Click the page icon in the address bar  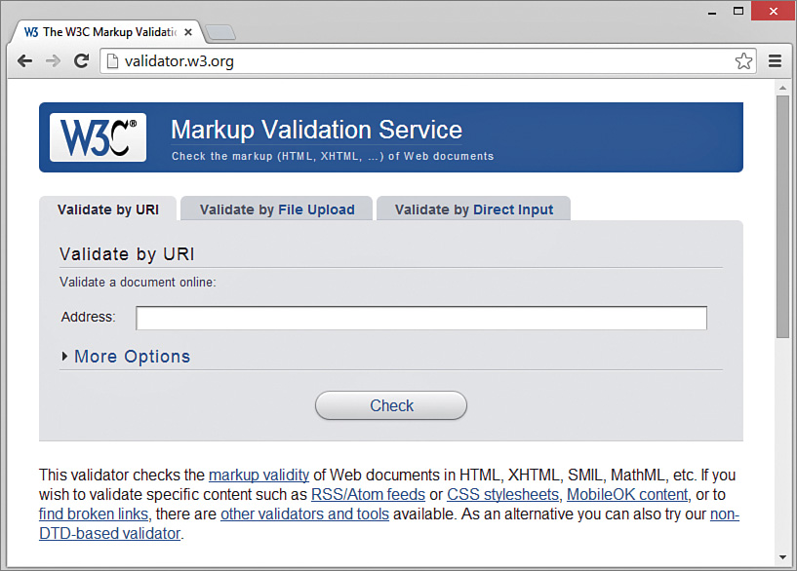tap(112, 60)
